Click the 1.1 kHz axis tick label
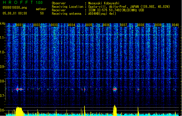The width and height of the screenshot is (182, 116). (2, 38)
